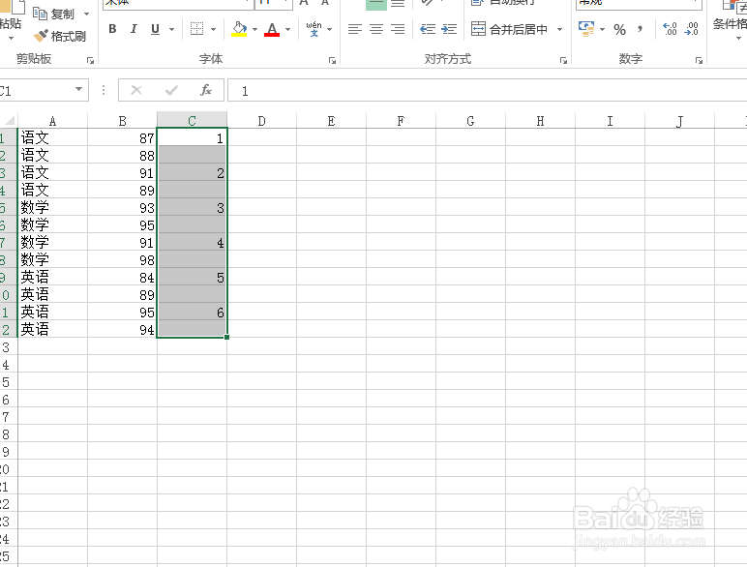The image size is (747, 567).
Task: Click the Select All corner triangle
Action: [9, 120]
